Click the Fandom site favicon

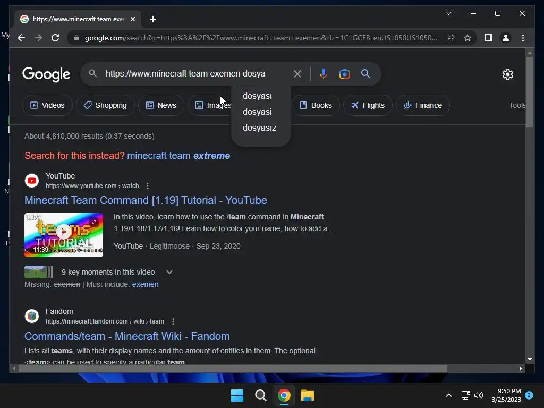pyautogui.click(x=31, y=316)
